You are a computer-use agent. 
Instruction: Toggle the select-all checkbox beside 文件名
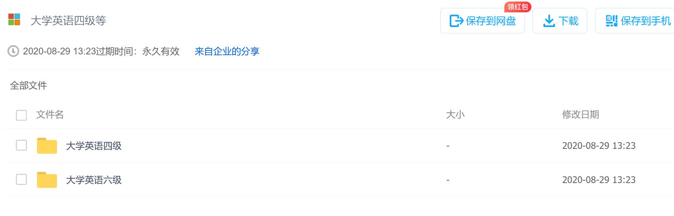(21, 115)
